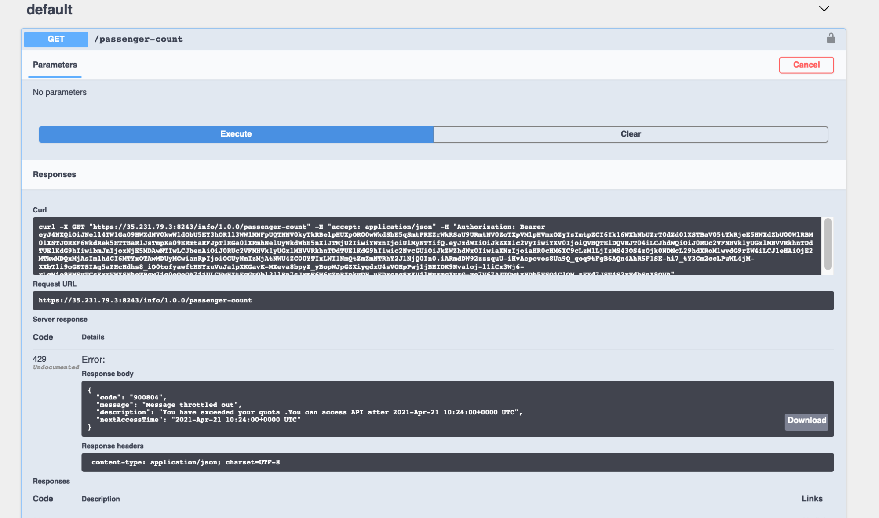The image size is (879, 518).
Task: Execute the API request
Action: click(x=236, y=134)
